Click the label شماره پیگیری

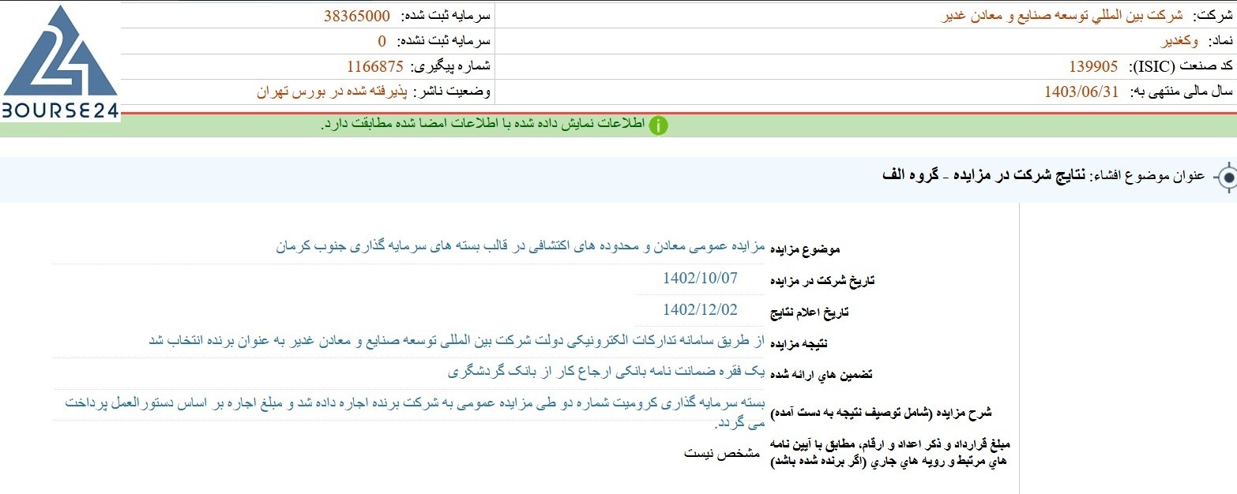click(452, 66)
